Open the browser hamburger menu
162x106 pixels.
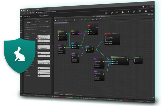pyautogui.click(x=152, y=7)
